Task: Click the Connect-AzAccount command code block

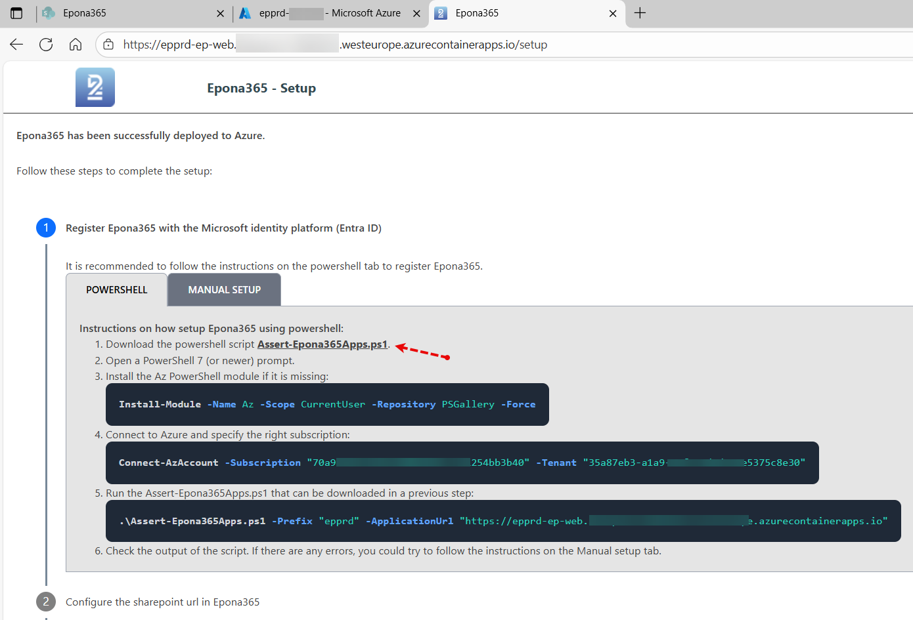Action: coord(462,463)
